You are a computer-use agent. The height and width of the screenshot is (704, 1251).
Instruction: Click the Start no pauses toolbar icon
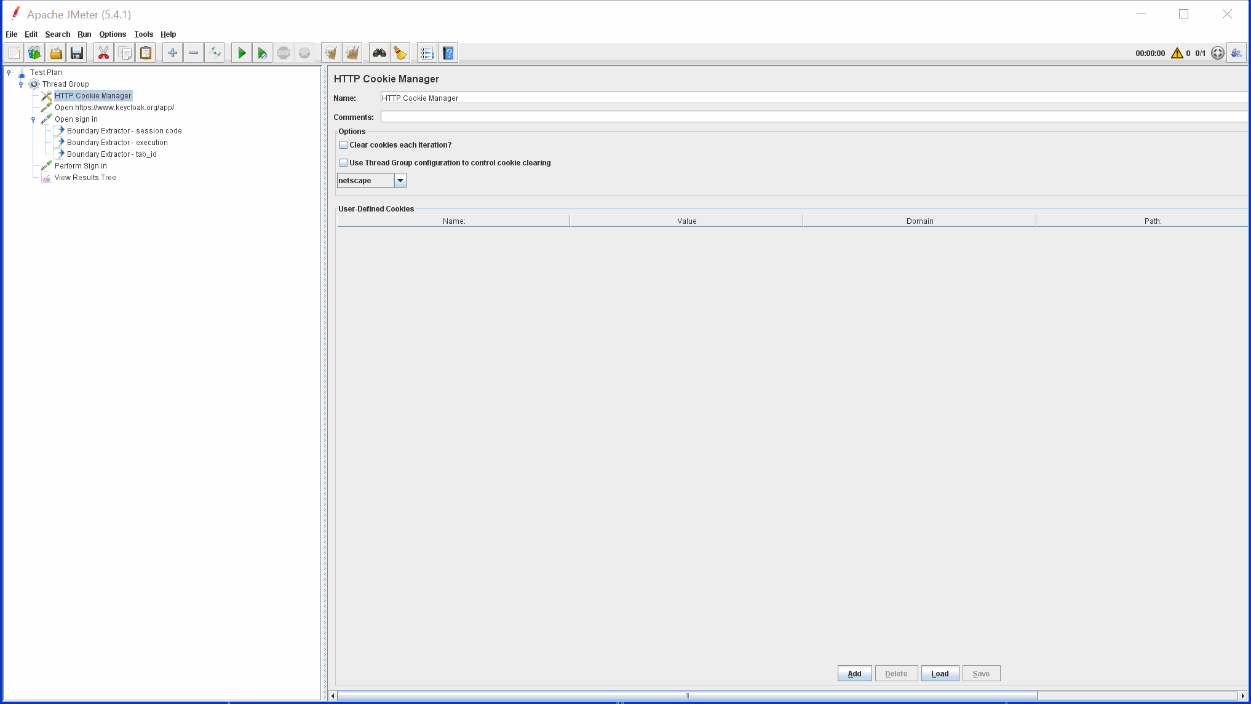[262, 52]
